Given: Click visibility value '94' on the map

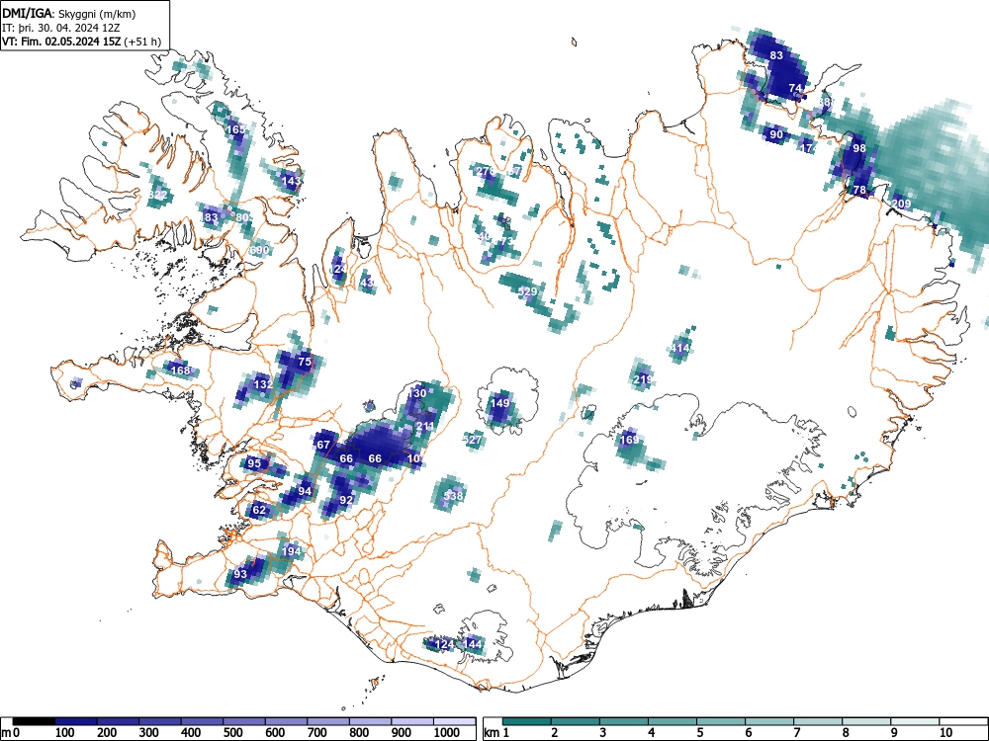Looking at the screenshot, I should click(x=305, y=491).
